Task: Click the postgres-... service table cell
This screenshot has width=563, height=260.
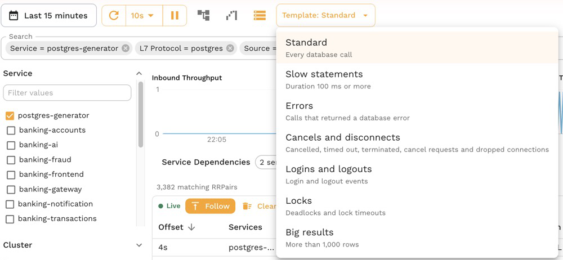Action: (x=251, y=248)
